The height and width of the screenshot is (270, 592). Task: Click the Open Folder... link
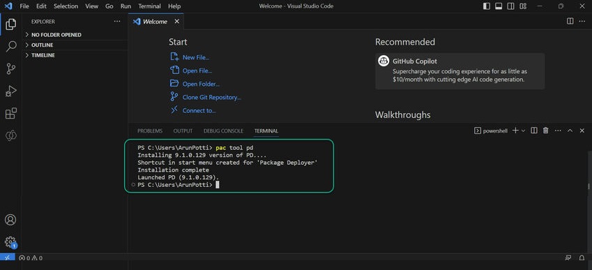coord(201,84)
